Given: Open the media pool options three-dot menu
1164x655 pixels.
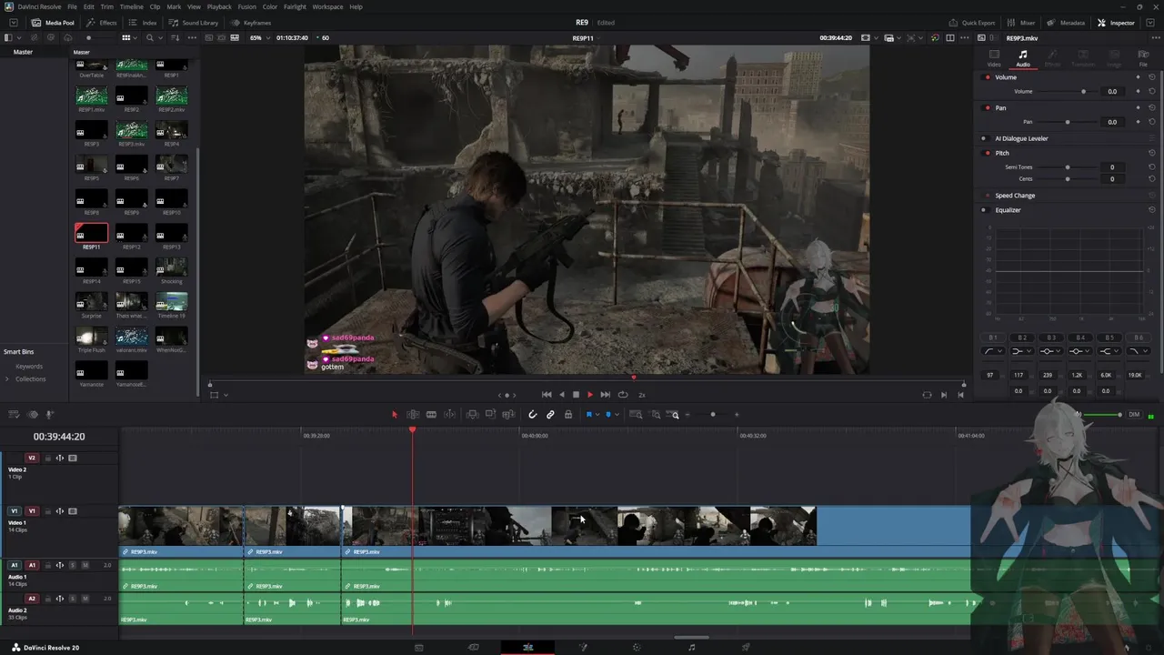Looking at the screenshot, I should click(190, 38).
